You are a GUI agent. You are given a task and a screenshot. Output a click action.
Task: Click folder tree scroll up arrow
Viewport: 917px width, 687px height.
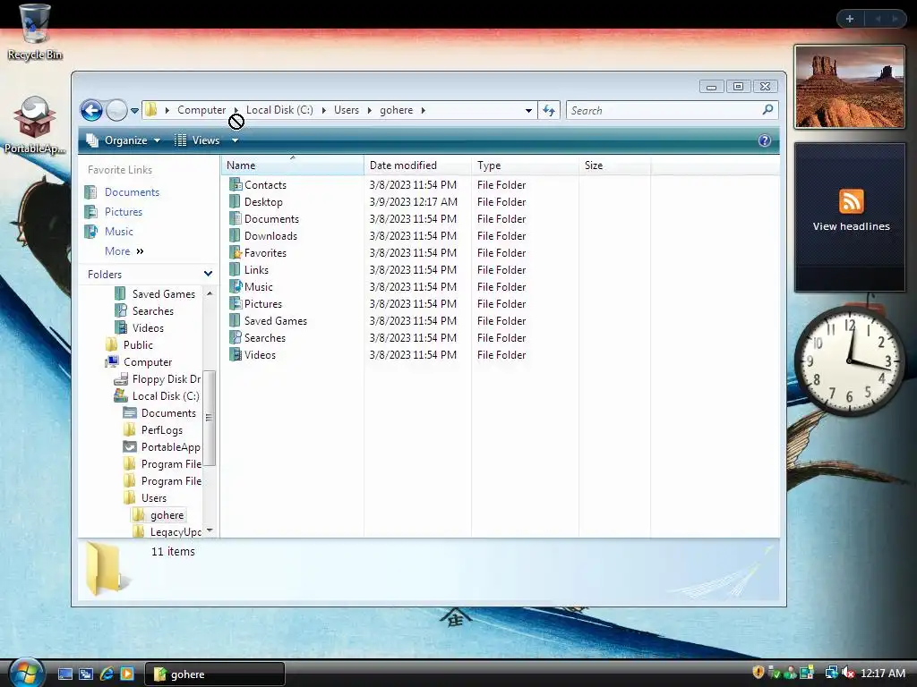pyautogui.click(x=210, y=293)
